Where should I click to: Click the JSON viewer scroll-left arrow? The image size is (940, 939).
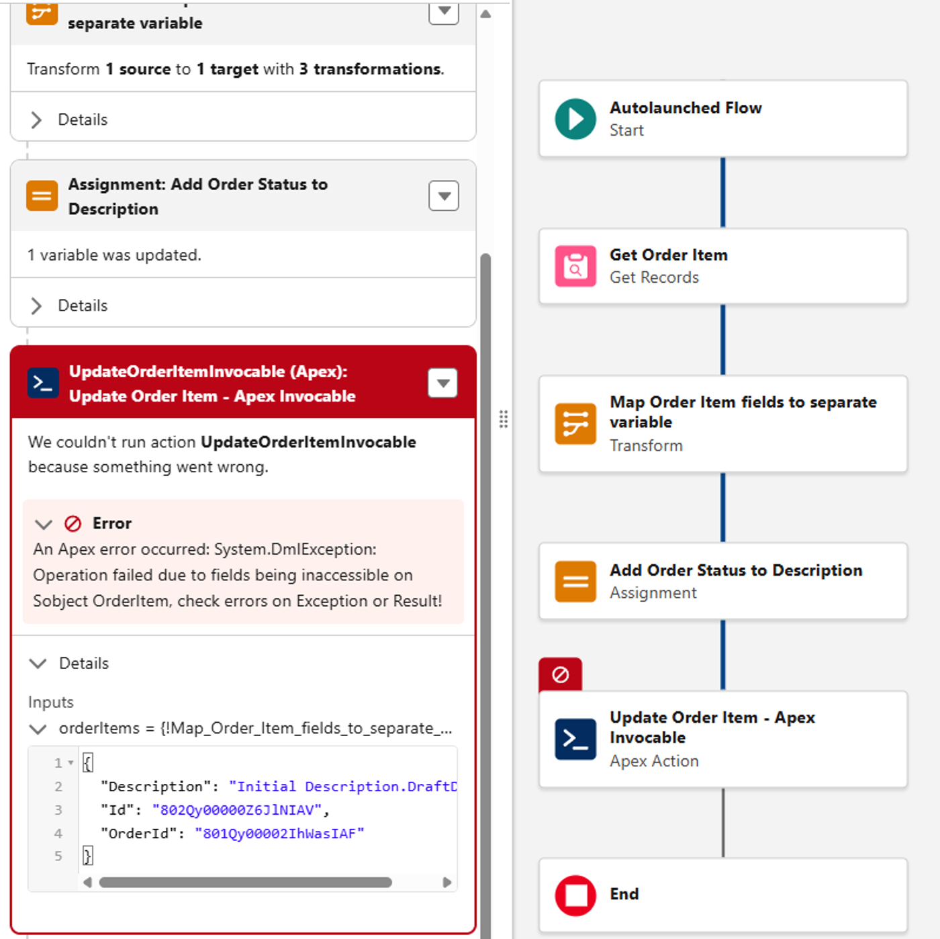coord(87,883)
